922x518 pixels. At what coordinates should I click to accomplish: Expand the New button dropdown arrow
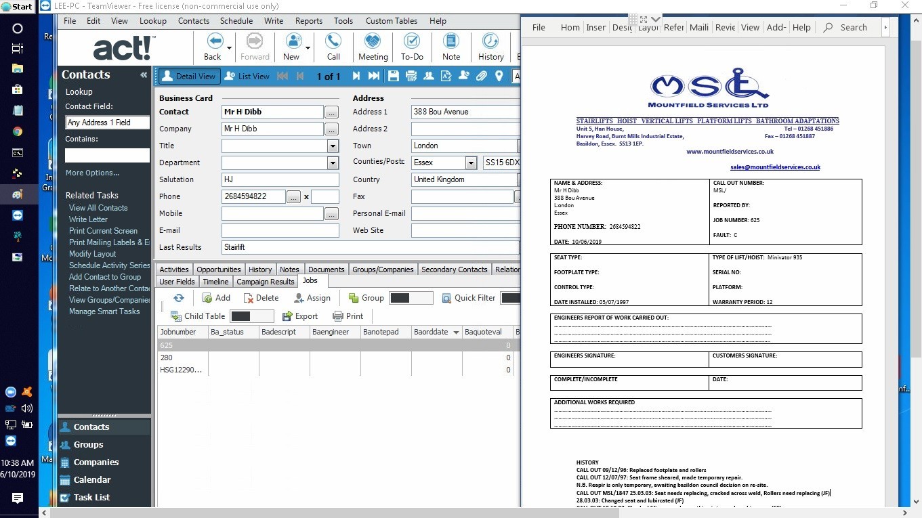click(308, 48)
